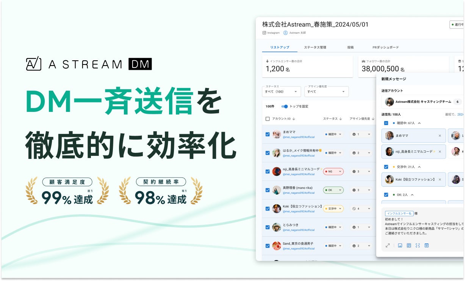Uncheck the niji_高身長ミニマルコーデ row checkbox
465x281 pixels.
268,171
